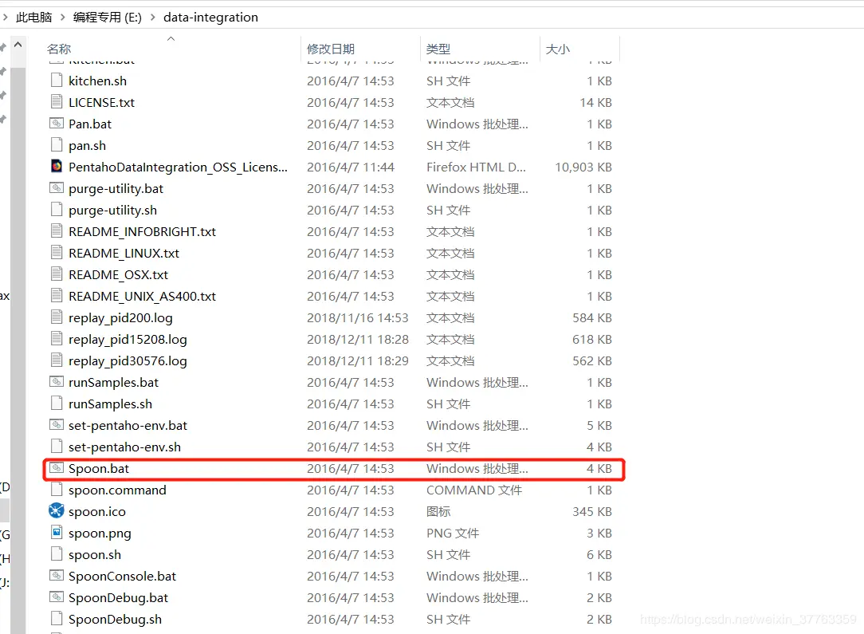Click data-integration in the address path
This screenshot has height=634, width=864.
(210, 17)
